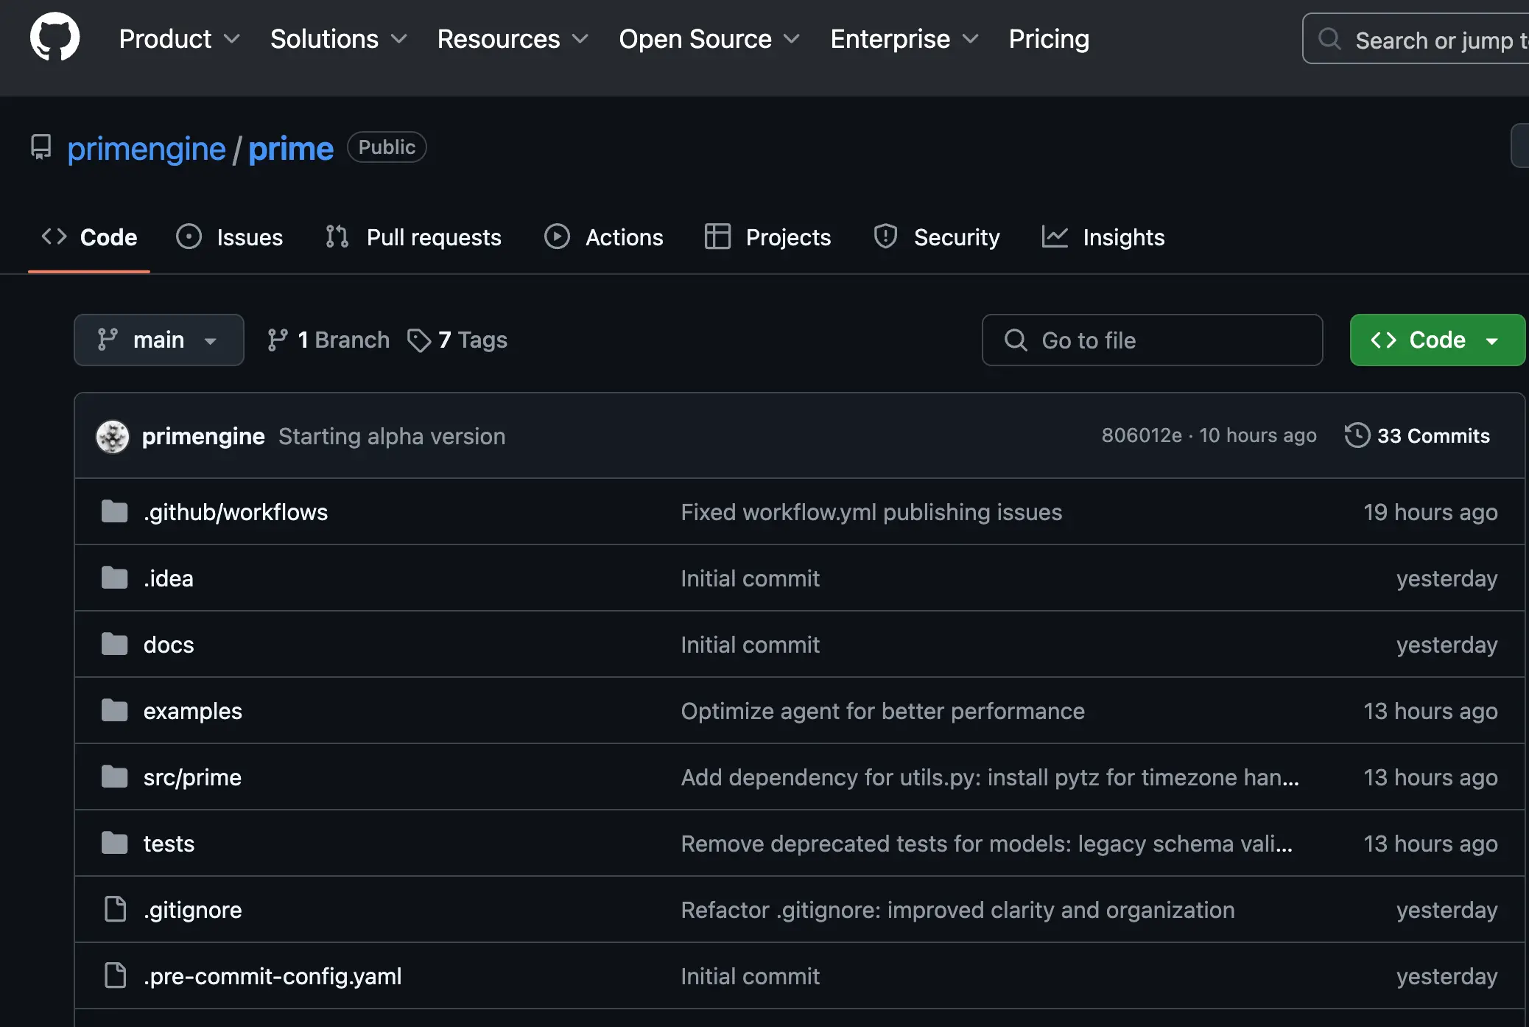Click the tests folder icon
The width and height of the screenshot is (1529, 1027).
115,844
